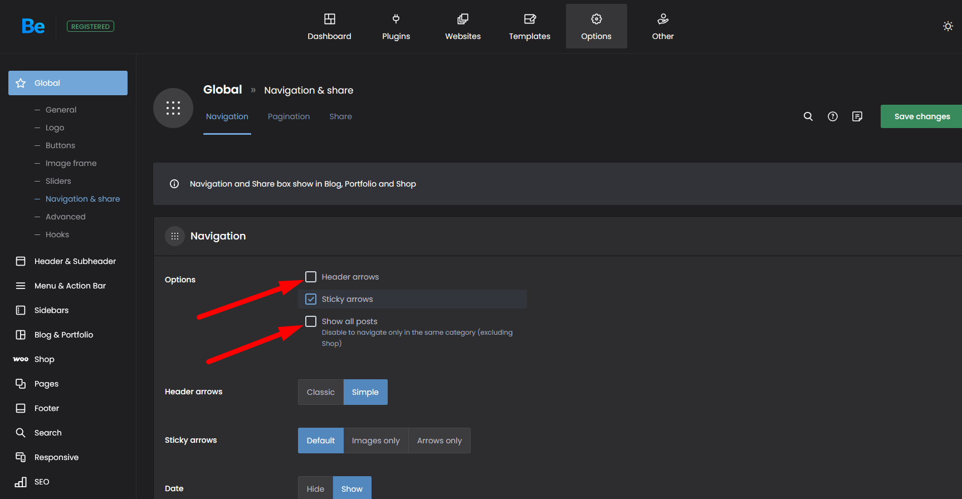Screen dimensions: 962x499
Task: Open the notes icon beside Save changes
Action: point(857,116)
